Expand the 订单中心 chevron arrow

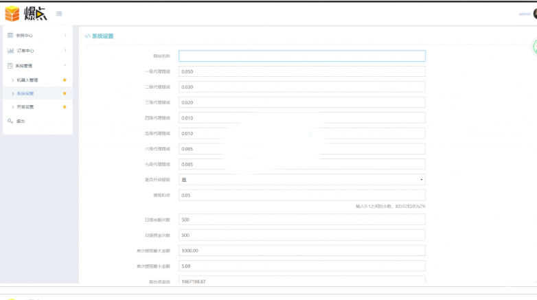pyautogui.click(x=65, y=50)
